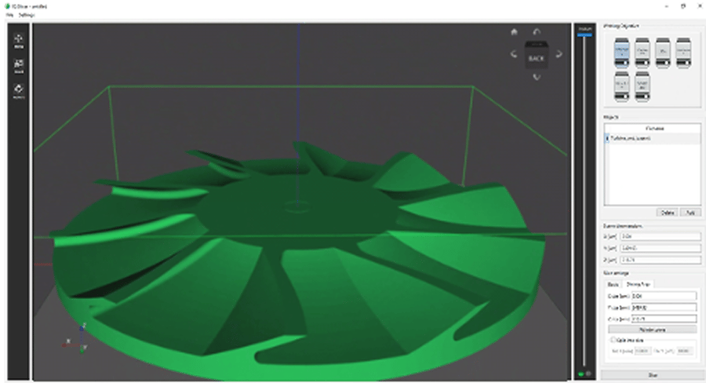Select the second objective in the bottom row
The width and height of the screenshot is (706, 383).
click(x=642, y=86)
